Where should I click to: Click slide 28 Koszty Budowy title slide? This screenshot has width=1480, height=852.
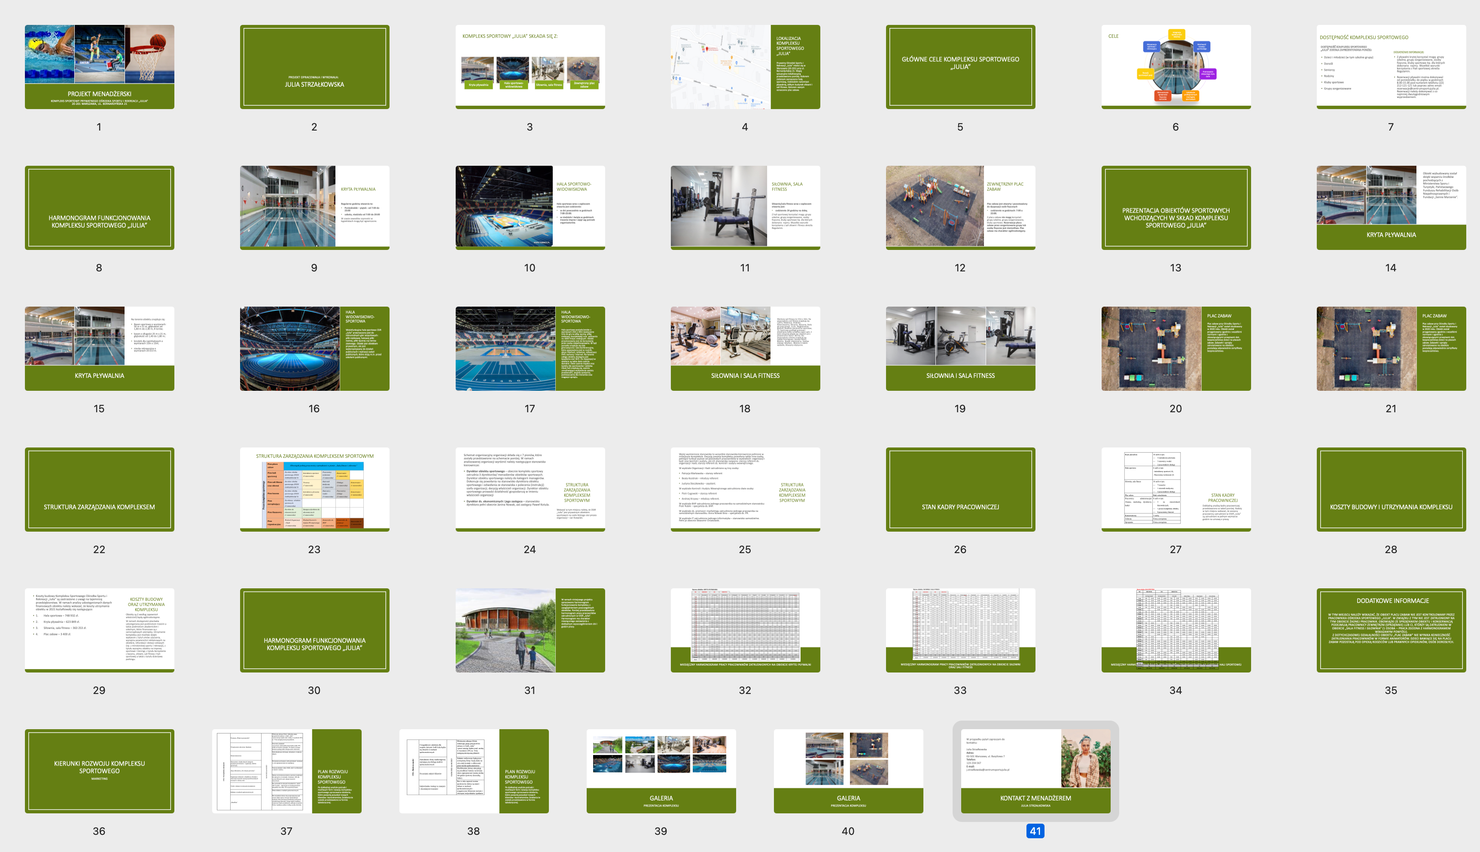(1391, 489)
